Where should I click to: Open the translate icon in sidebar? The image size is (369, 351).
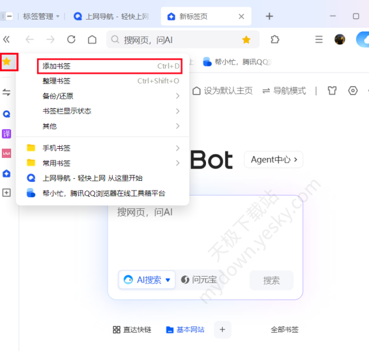[x=7, y=133]
